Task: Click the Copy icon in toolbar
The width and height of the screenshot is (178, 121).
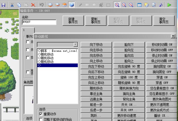Action: tap(19, 5)
